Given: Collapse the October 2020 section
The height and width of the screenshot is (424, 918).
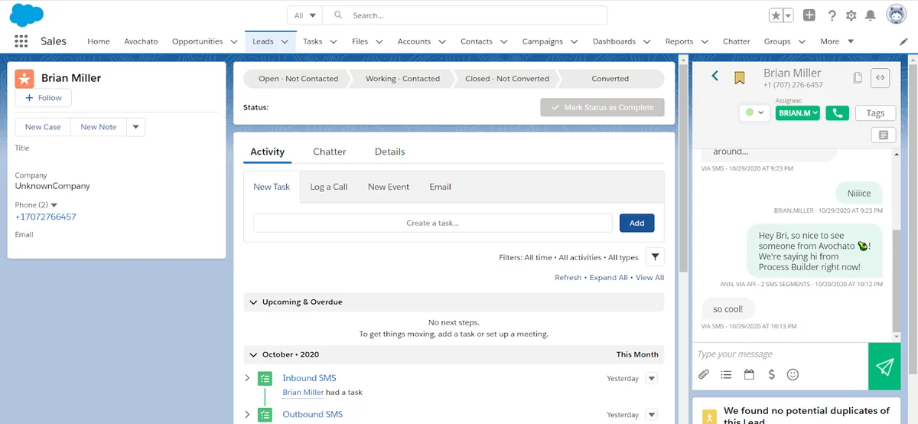Looking at the screenshot, I should click(254, 354).
